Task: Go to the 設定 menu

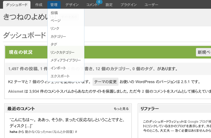Action: tap(109, 5)
